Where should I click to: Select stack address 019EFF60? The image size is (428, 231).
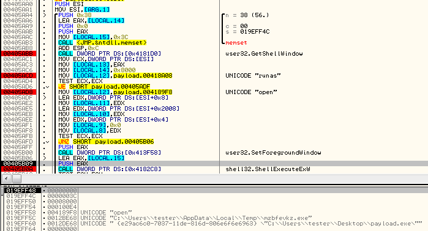click(21, 224)
